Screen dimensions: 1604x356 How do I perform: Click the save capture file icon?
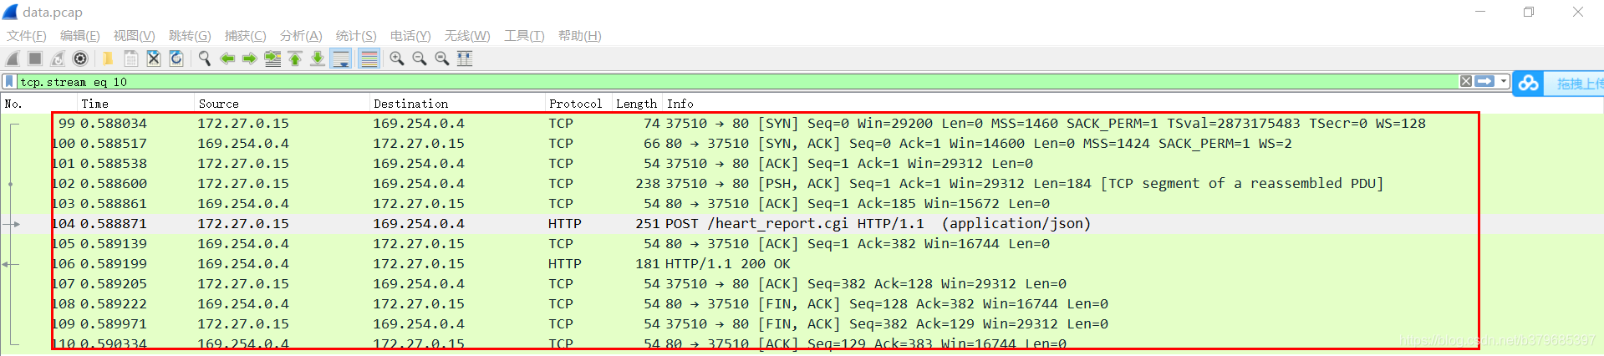[x=131, y=58]
